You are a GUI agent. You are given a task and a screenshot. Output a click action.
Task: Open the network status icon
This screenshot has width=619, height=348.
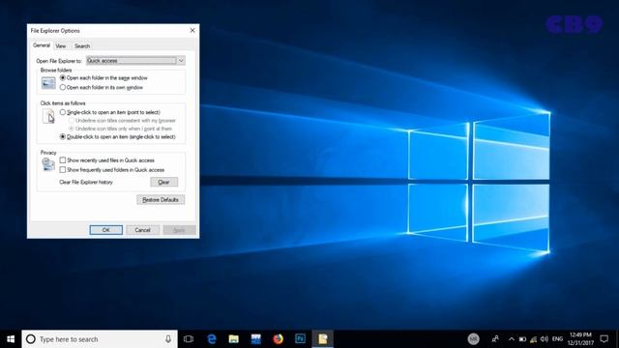pos(533,339)
